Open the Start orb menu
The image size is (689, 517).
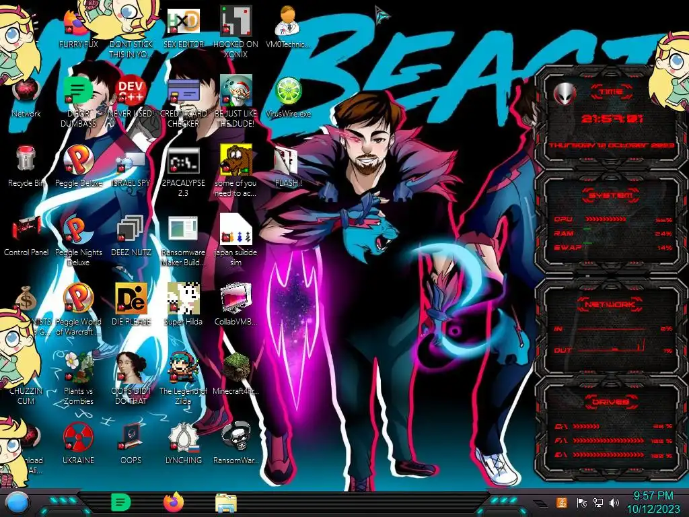pos(17,503)
